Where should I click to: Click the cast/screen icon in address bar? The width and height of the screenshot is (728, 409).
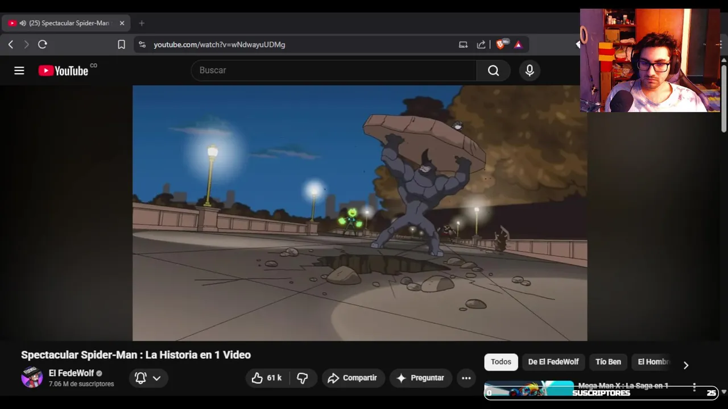pyautogui.click(x=463, y=44)
